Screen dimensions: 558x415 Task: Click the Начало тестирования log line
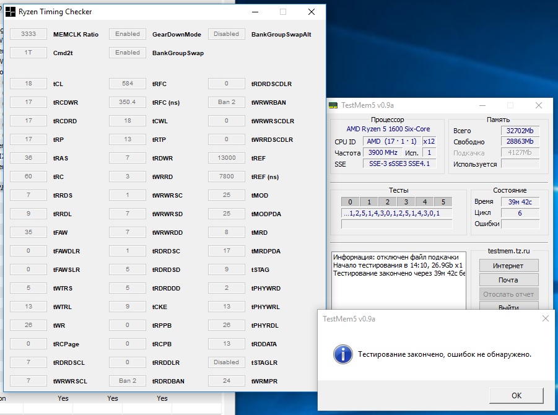[398, 265]
